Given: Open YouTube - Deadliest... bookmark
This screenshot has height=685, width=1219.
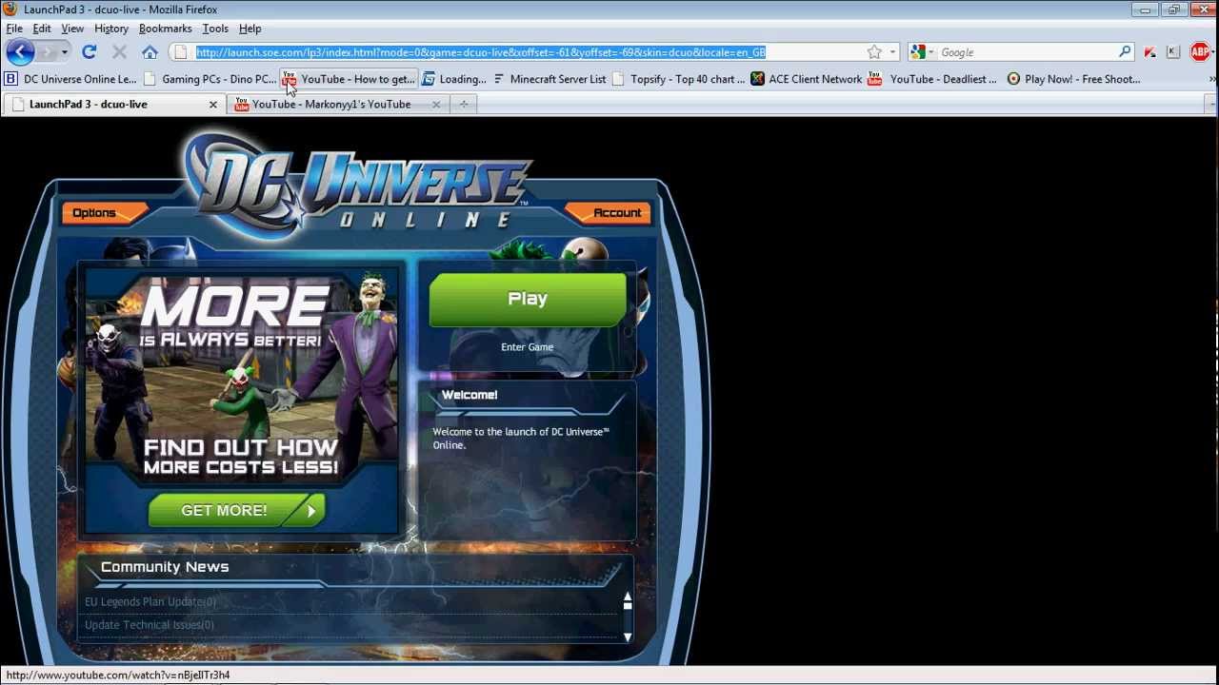Looking at the screenshot, I should 932,79.
